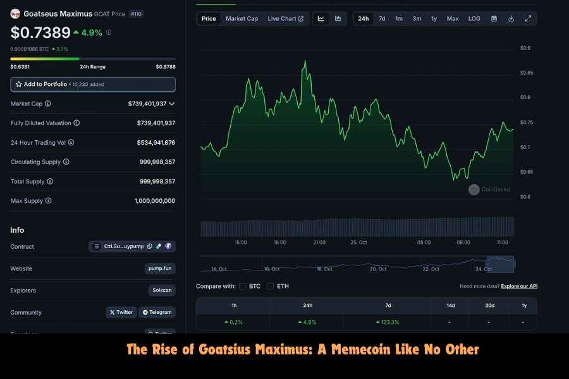Viewport: 569px width, 379px height.
Task: Click the 1,000,000,000 Max Supply value
Action: coord(155,201)
